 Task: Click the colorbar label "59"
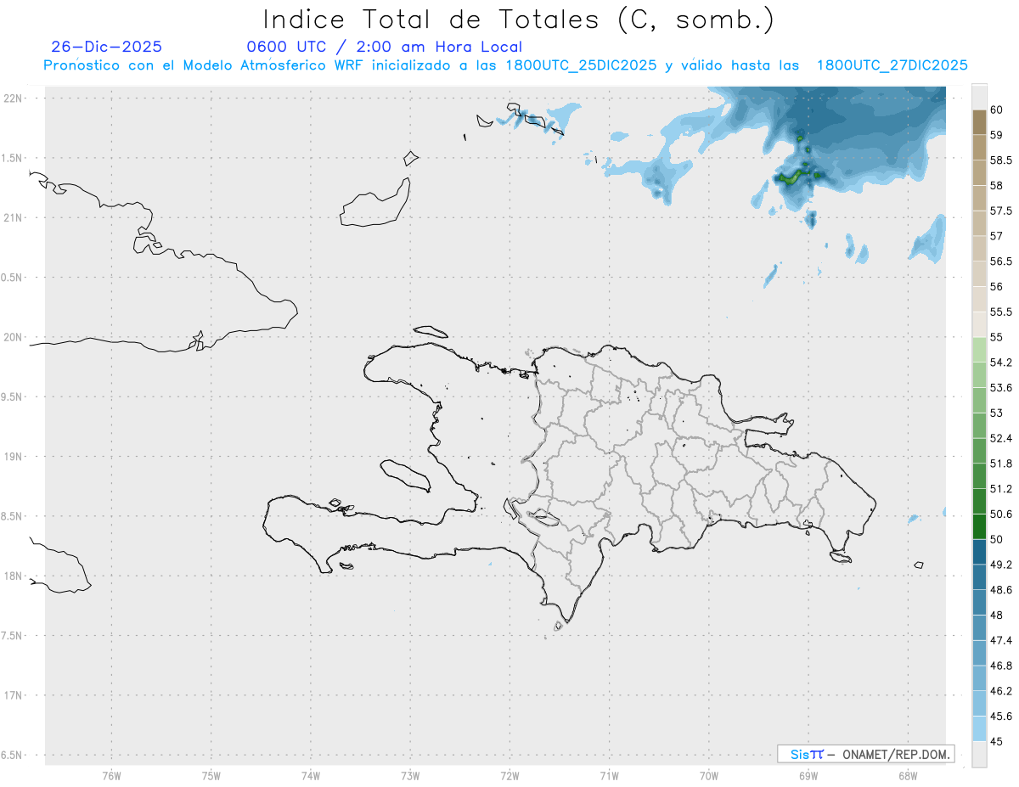click(x=997, y=135)
